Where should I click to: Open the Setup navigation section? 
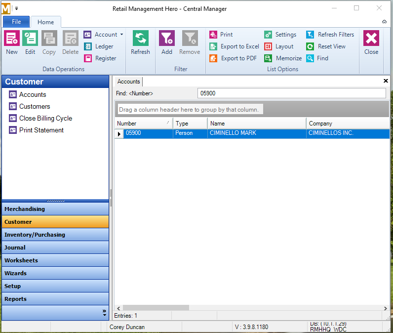55,286
